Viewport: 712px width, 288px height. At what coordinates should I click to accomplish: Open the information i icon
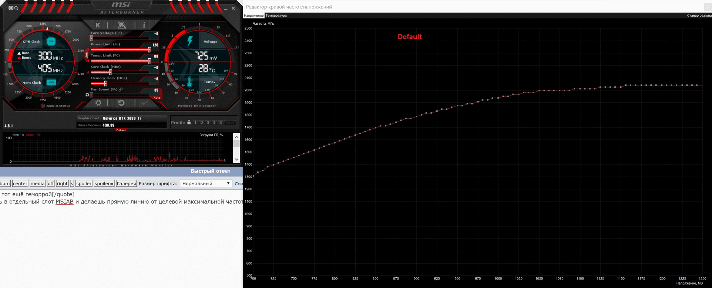(144, 25)
